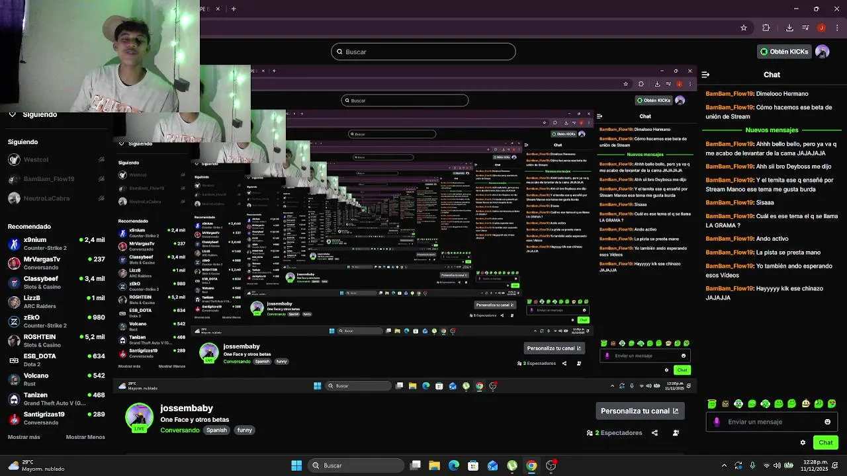Screen dimensions: 847x476
Task: Open Microsoft Store on taskbar
Action: [x=473, y=465]
